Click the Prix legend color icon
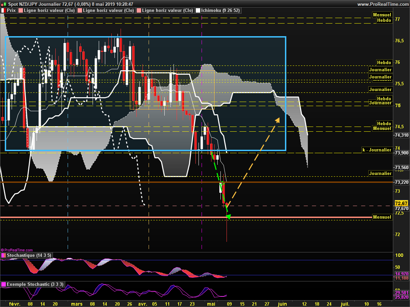This screenshot has width=410, height=307. 3,11
